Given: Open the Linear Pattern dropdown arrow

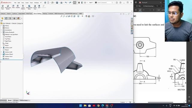Looking at the screenshot, I should point(23,11).
